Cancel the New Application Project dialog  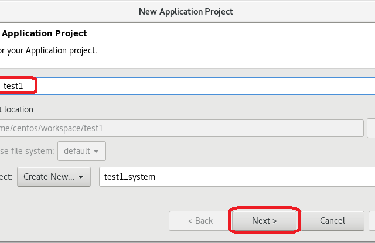(x=332, y=221)
